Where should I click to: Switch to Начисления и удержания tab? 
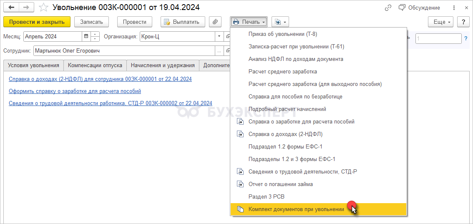coord(163,65)
